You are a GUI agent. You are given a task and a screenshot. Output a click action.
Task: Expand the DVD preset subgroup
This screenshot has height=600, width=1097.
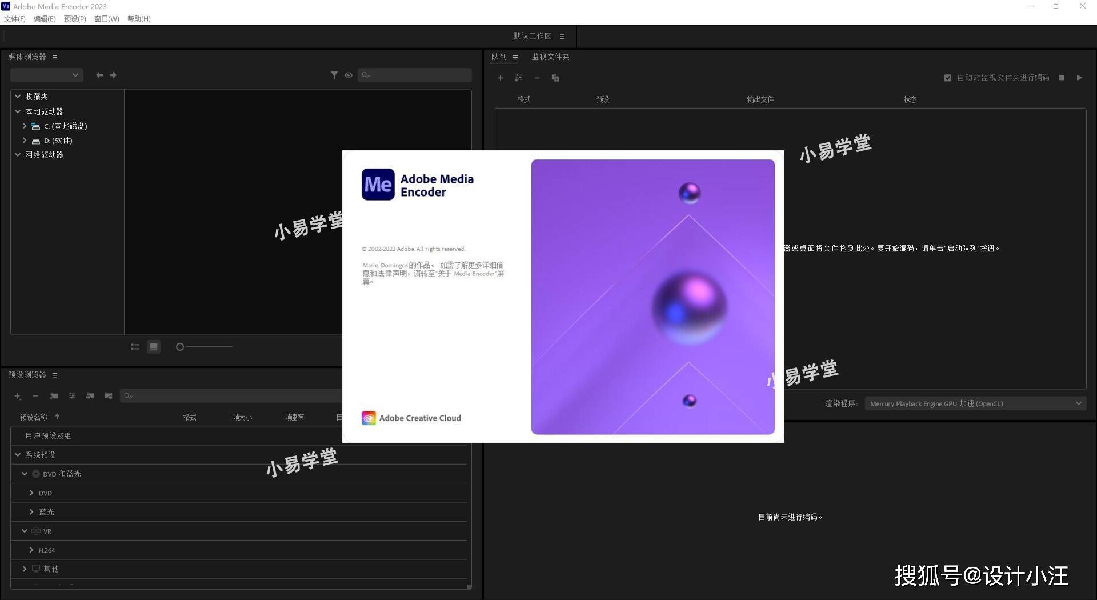tap(31, 493)
